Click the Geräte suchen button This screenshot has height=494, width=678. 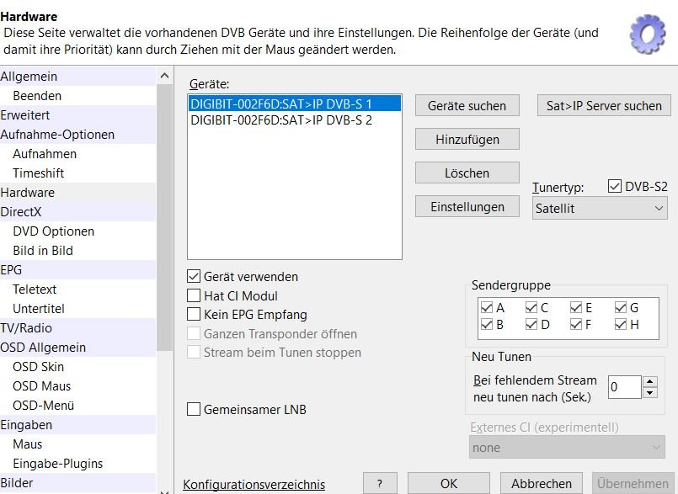(x=467, y=106)
